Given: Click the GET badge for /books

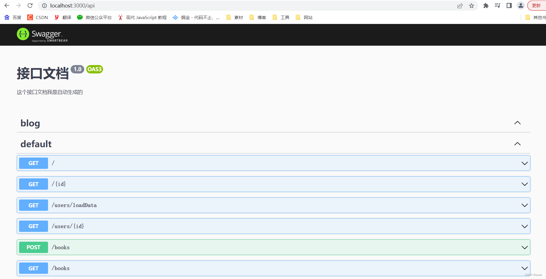Looking at the screenshot, I should pyautogui.click(x=34, y=268).
